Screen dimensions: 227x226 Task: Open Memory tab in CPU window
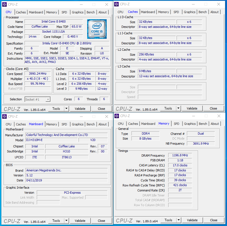tap(52, 12)
